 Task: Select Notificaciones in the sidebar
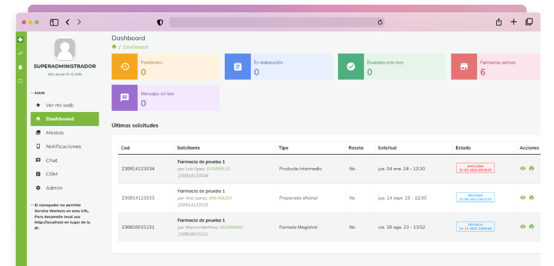tap(63, 146)
